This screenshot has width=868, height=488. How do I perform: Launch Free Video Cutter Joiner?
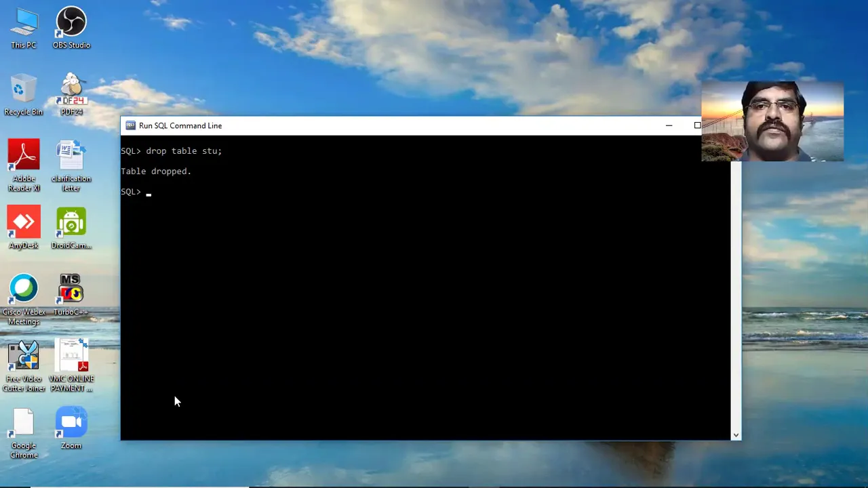(24, 366)
